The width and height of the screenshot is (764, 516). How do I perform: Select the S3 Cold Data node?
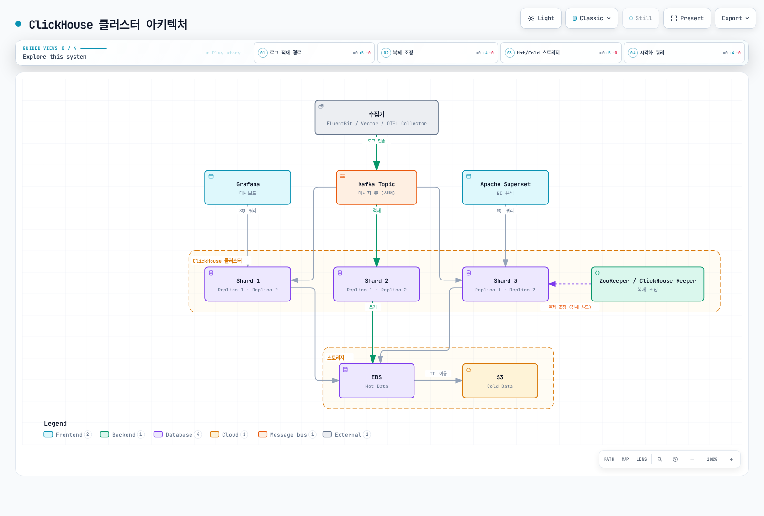point(500,381)
